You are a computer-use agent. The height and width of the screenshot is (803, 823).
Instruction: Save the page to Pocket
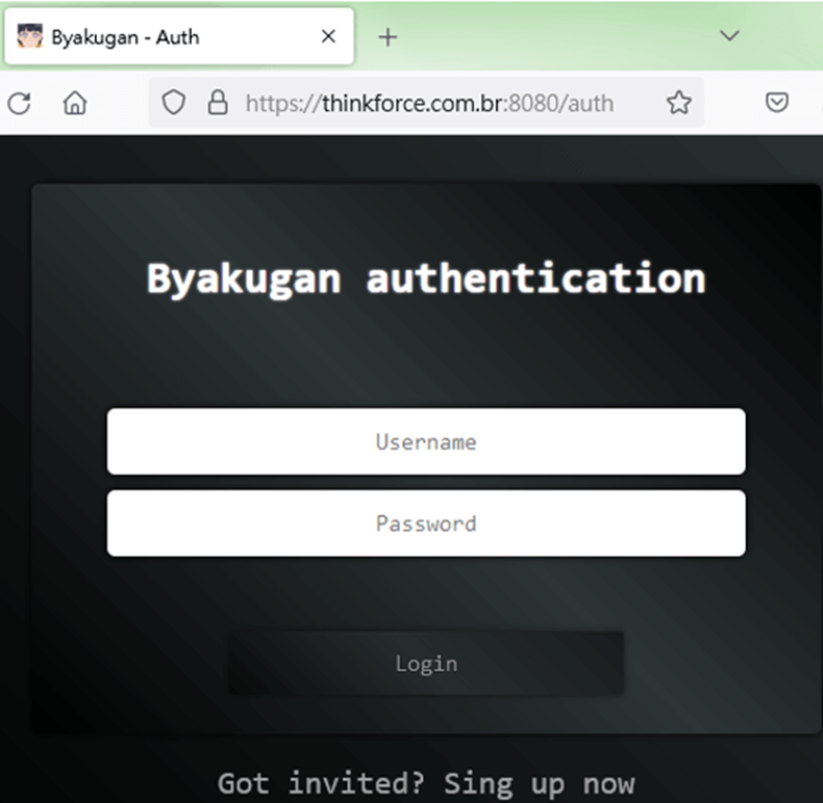point(776,103)
